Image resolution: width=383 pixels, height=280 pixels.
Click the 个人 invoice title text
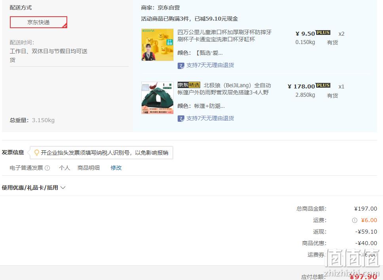click(x=64, y=168)
